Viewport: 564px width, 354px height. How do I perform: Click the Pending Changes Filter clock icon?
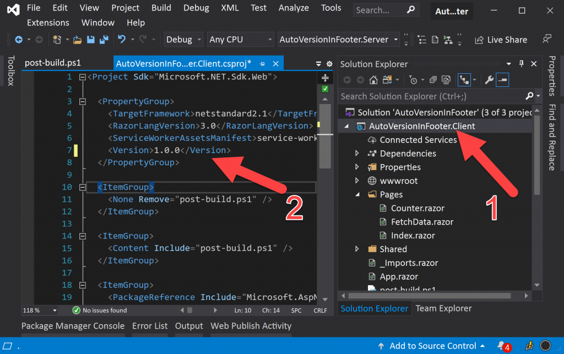[x=413, y=80]
